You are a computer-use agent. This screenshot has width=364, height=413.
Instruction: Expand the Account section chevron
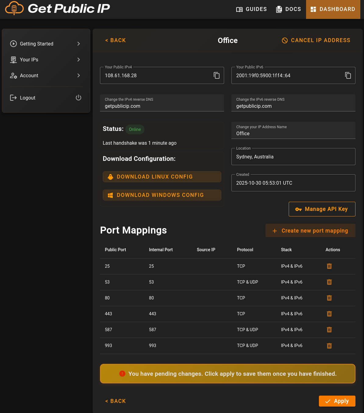78,75
